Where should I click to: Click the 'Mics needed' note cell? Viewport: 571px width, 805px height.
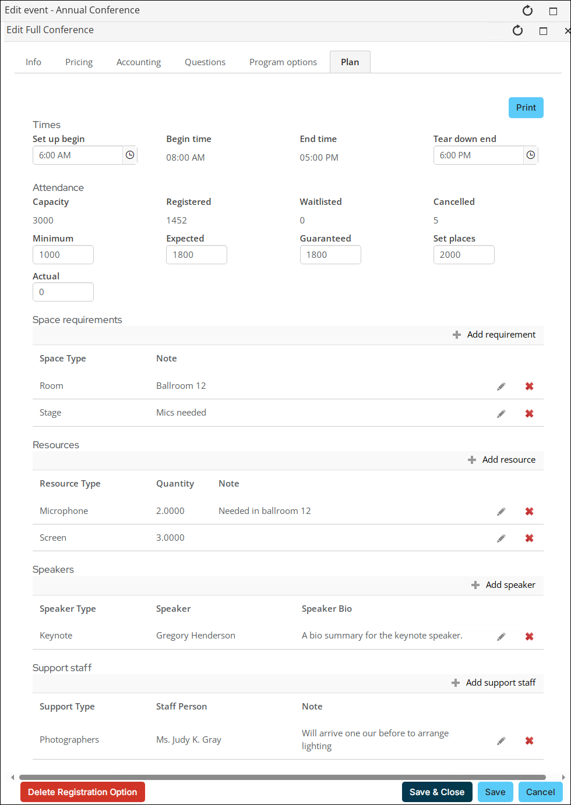[x=181, y=413]
